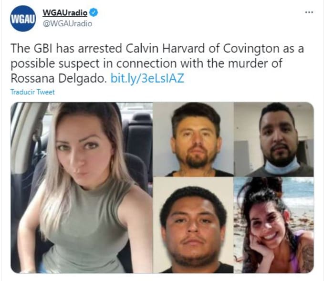Image resolution: width=334 pixels, height=281 pixels.
Task: Click the word 'arrested' in the tweet text
Action: 100,48
